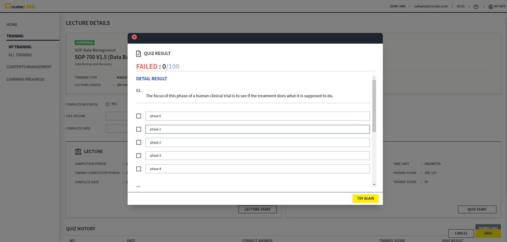This screenshot has height=242, width=507.
Task: Open the HOME menu item
Action: 12,25
